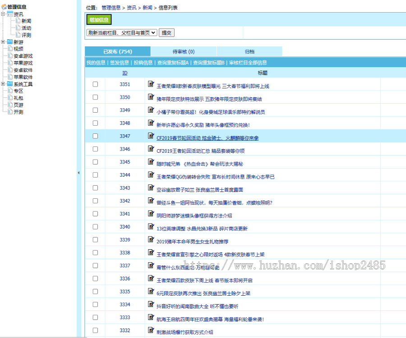The height and width of the screenshot is (338, 406).
Task: Open 苹果软件 in the sidebar tree
Action: coord(23,77)
